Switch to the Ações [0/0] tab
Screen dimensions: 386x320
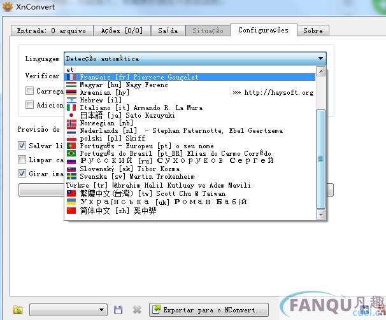tap(122, 31)
